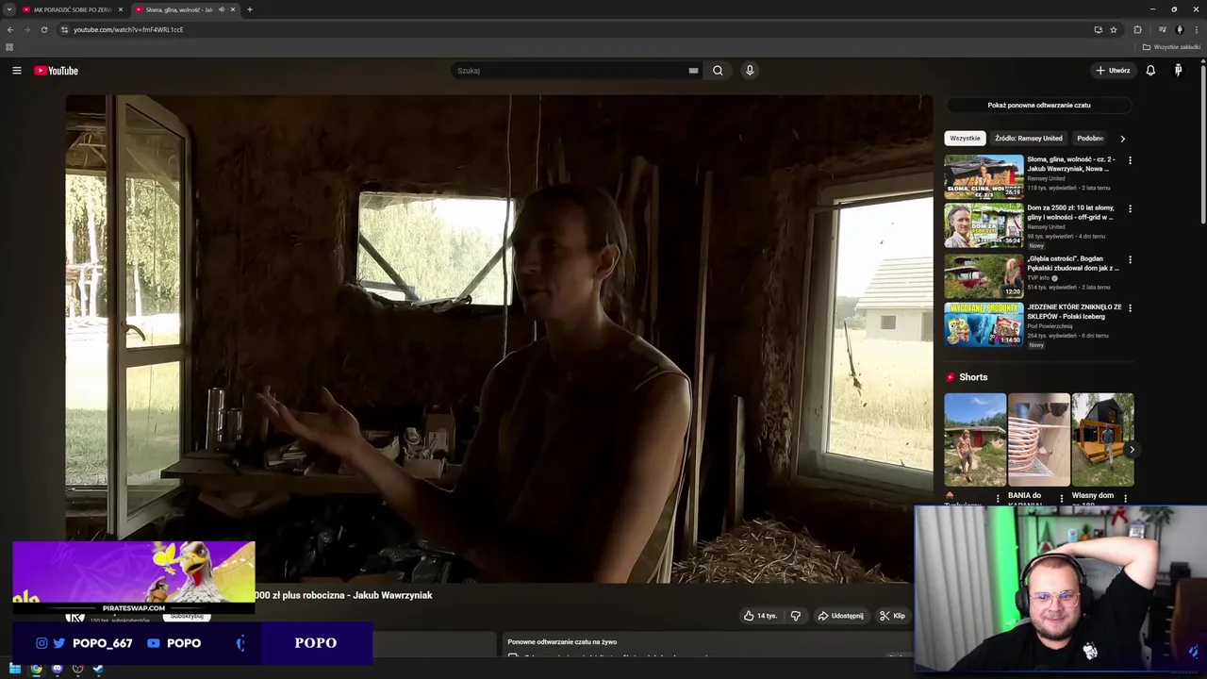The width and height of the screenshot is (1207, 679).
Task: Open Steam from the taskbar
Action: 98,670
